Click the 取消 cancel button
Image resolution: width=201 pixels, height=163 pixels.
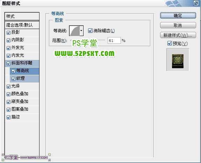click(178, 25)
